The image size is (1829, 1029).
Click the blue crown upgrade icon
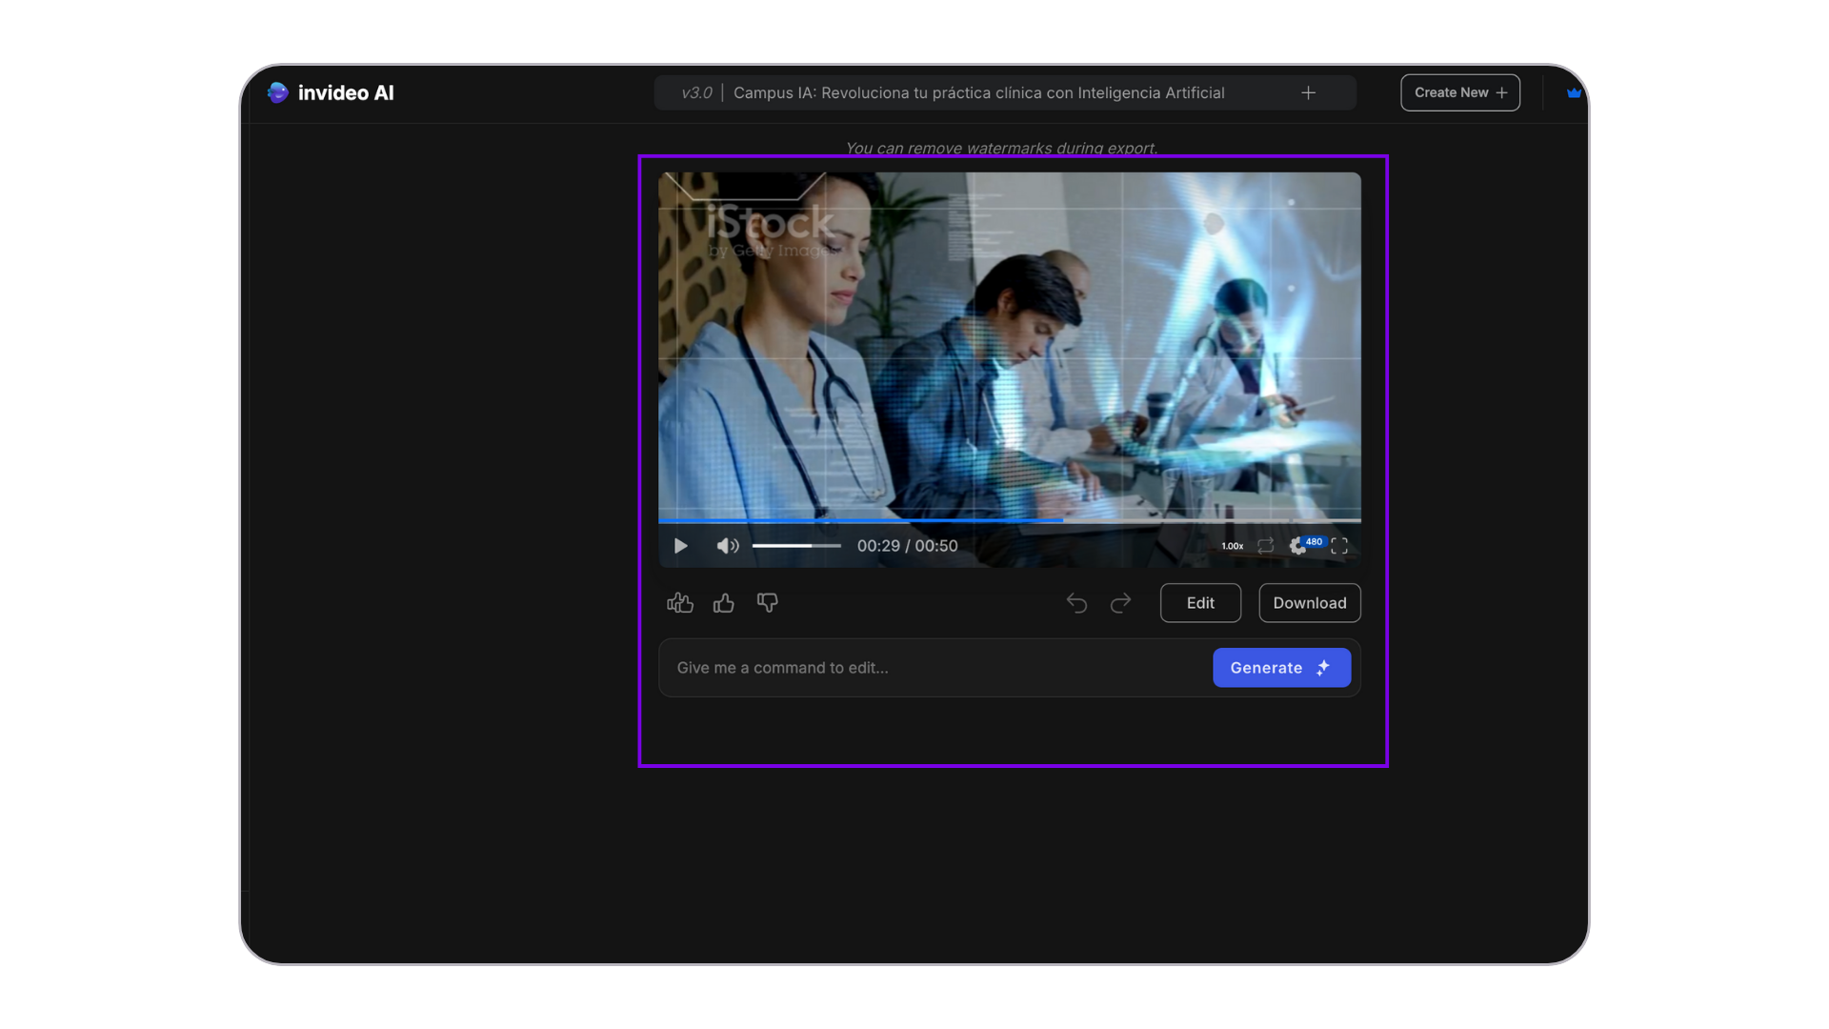click(x=1573, y=92)
